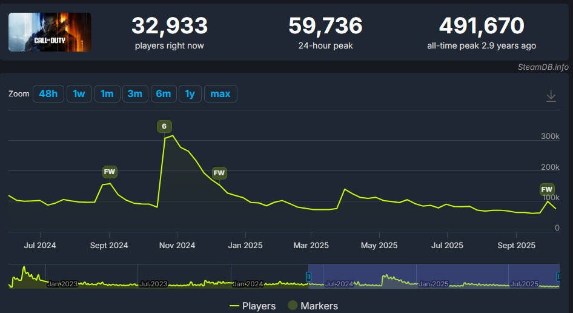Click the Jan 2023 label in navigator

coord(62,284)
